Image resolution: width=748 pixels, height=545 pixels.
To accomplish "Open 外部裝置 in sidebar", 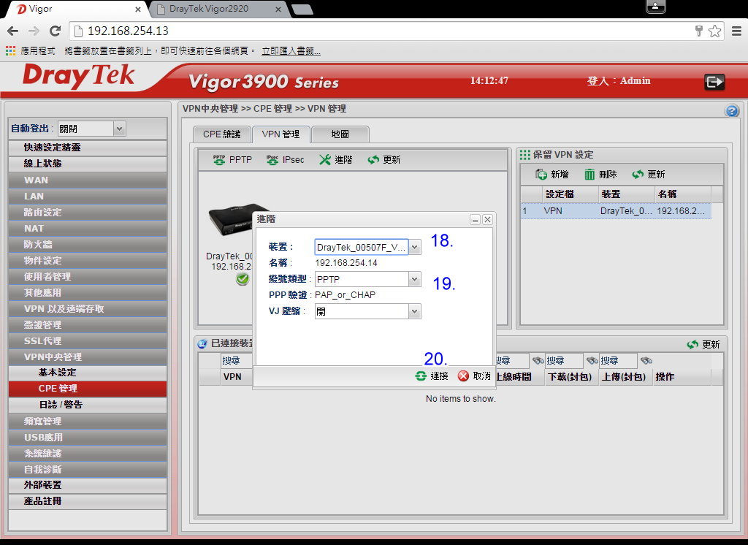I will (88, 485).
